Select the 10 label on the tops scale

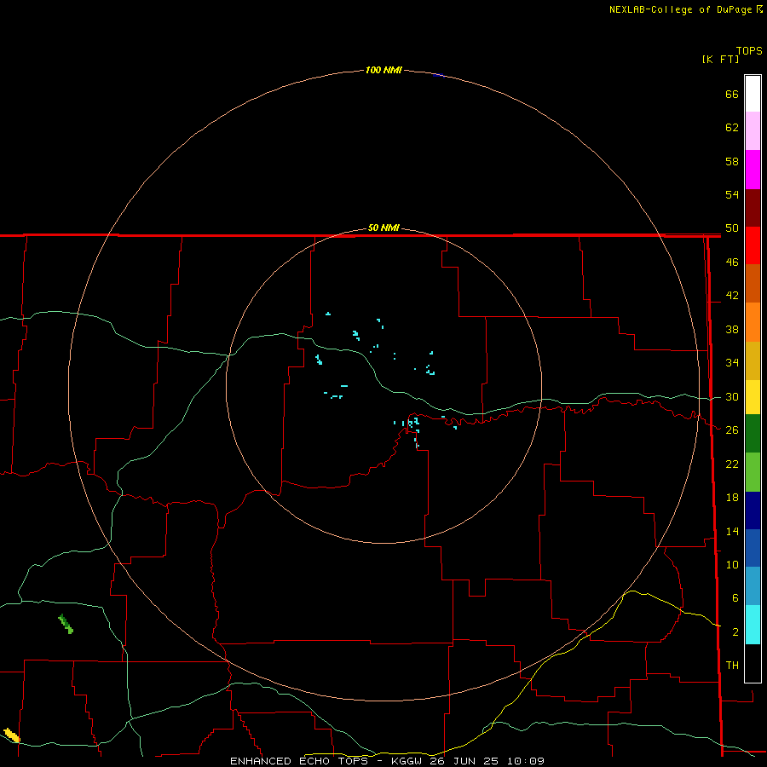pos(732,565)
